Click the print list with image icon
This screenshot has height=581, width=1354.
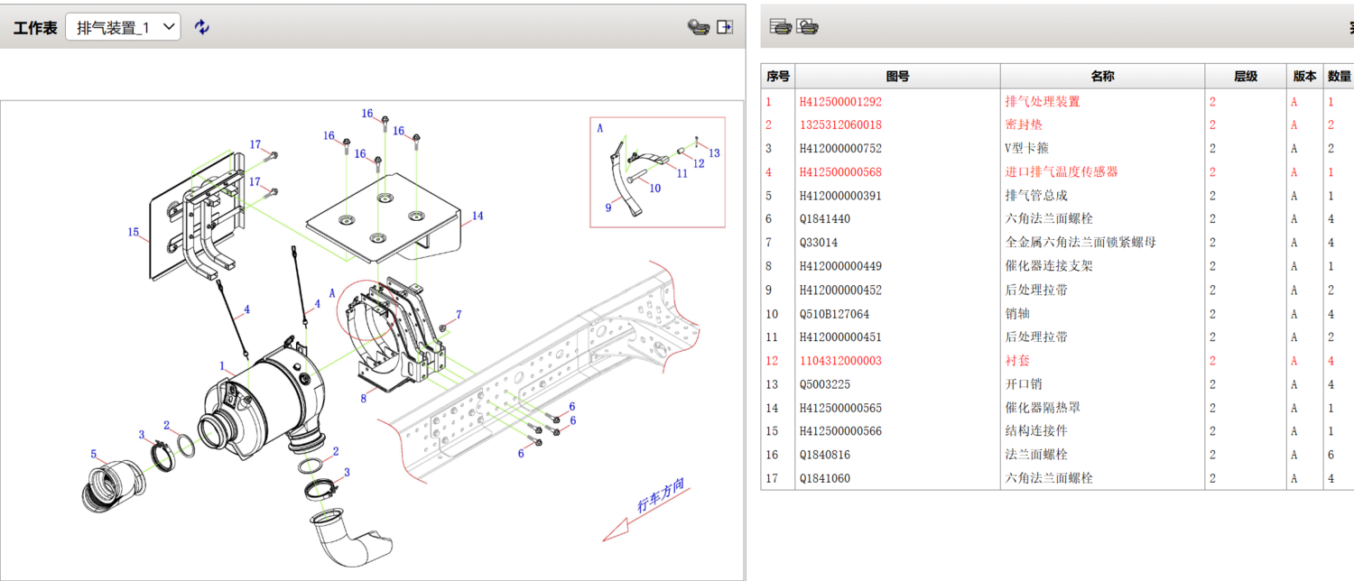(x=807, y=27)
